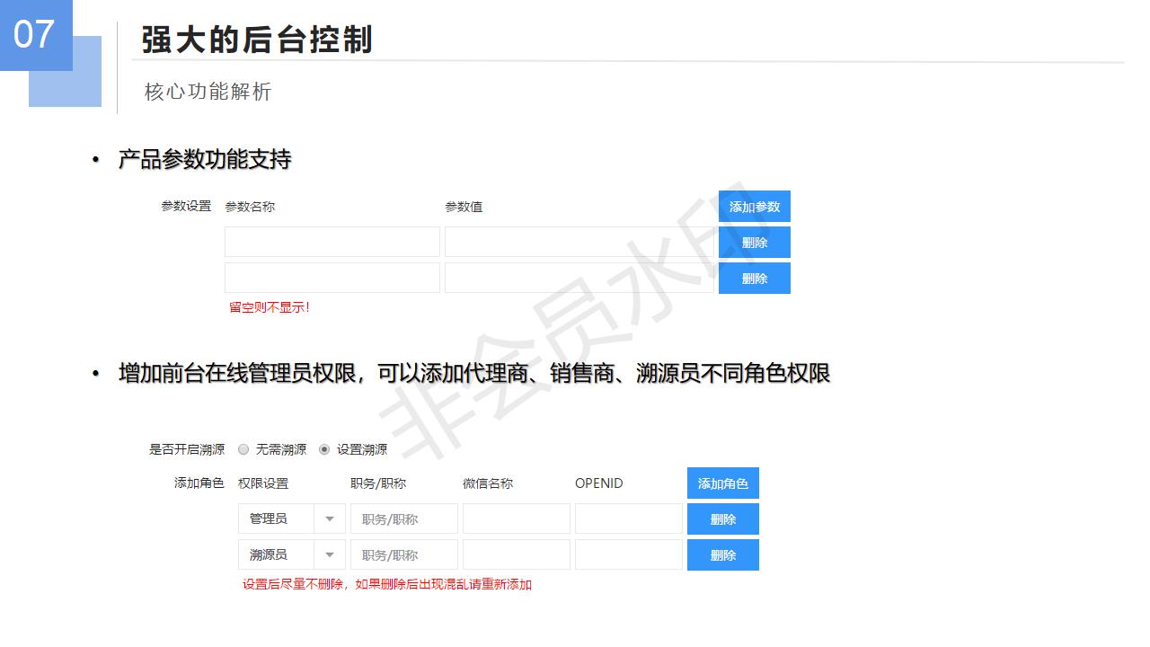Click 职务/职称 field in 溯源员 row
This screenshot has width=1150, height=647.
(x=403, y=554)
